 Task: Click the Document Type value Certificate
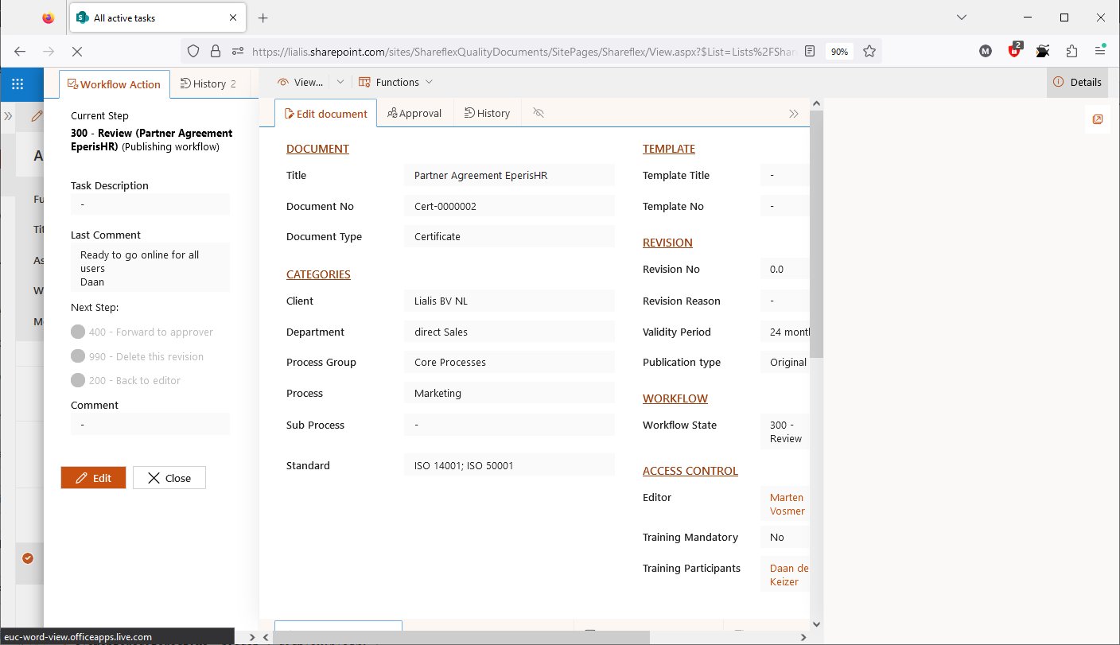point(509,236)
